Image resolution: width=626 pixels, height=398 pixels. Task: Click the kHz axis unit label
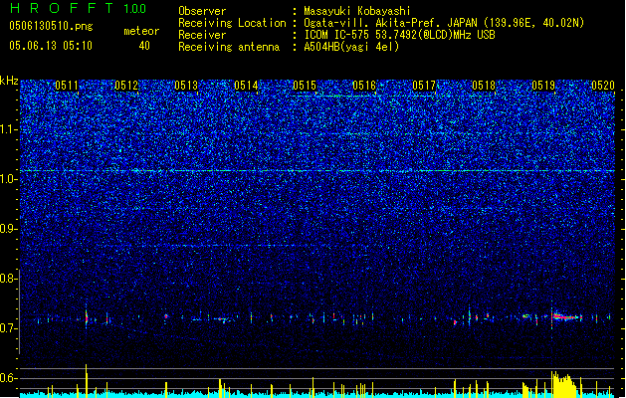[x=9, y=81]
